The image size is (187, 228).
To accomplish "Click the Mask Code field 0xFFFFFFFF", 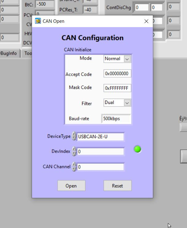I will point(117,88).
